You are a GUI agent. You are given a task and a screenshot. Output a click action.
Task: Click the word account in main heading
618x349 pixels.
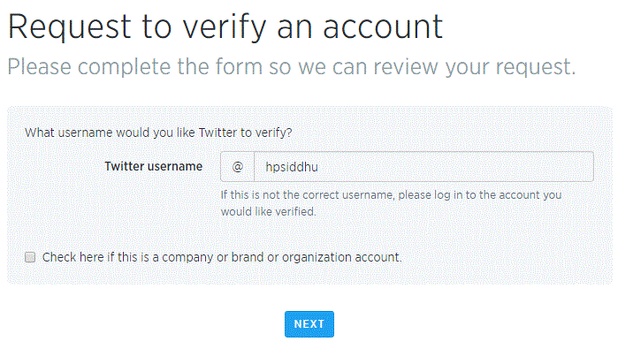[383, 27]
